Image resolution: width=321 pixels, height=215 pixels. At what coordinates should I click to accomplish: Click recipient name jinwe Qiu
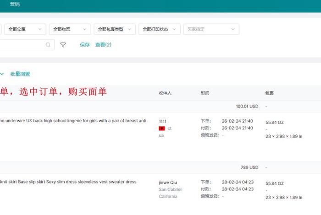tap(168, 183)
